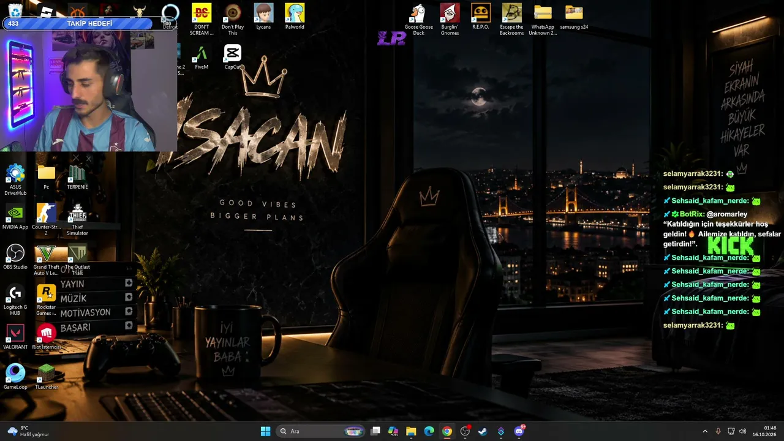Viewport: 784px width, 441px height.
Task: Launch GameLoop from the desktop
Action: (15, 377)
